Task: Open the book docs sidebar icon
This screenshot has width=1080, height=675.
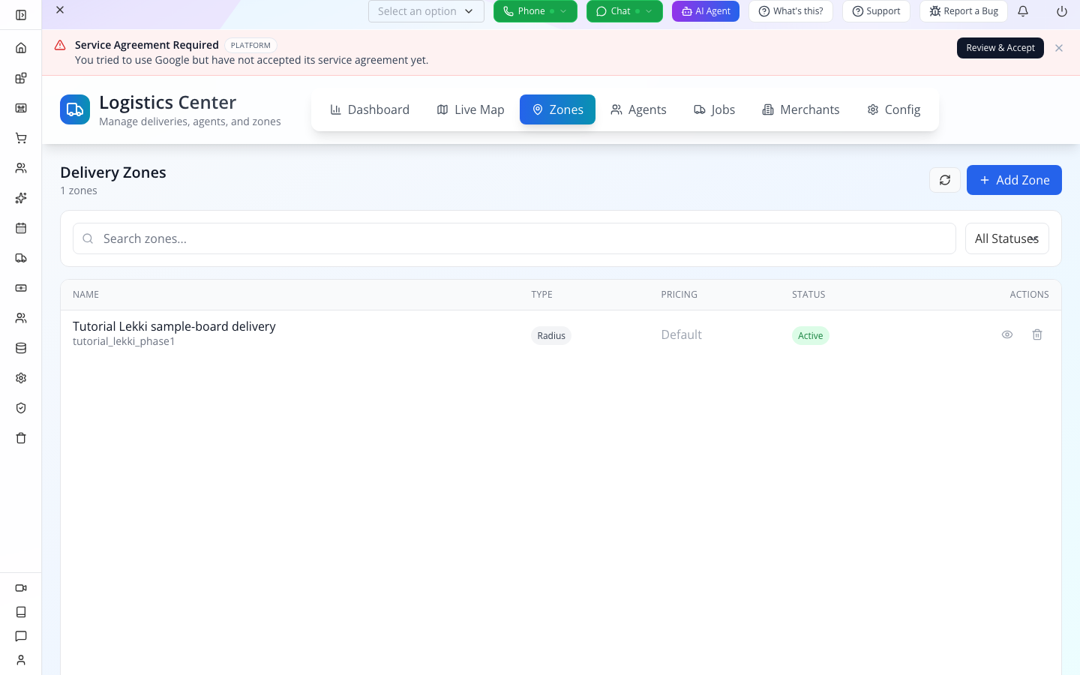Action: click(x=21, y=612)
